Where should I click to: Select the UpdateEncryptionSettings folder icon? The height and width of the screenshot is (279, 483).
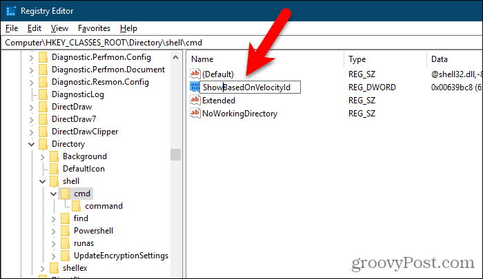[66, 256]
